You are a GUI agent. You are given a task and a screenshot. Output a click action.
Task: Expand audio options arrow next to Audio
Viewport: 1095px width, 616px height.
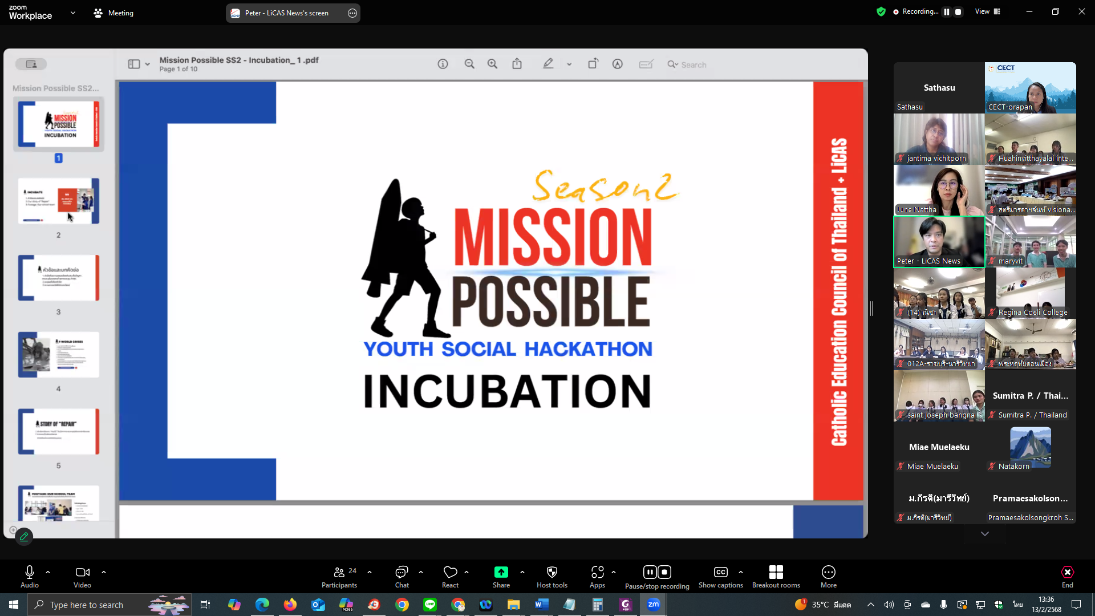[48, 572]
